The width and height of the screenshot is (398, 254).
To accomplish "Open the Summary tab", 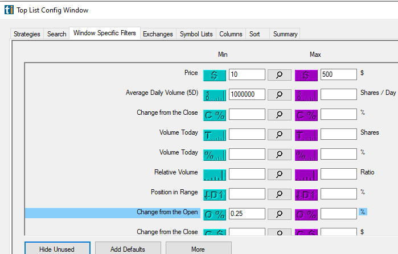I will pos(285,34).
